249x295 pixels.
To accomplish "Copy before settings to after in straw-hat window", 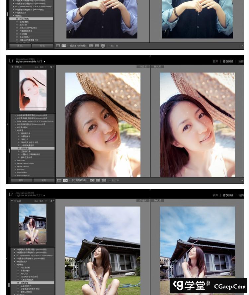I will point(91,180).
